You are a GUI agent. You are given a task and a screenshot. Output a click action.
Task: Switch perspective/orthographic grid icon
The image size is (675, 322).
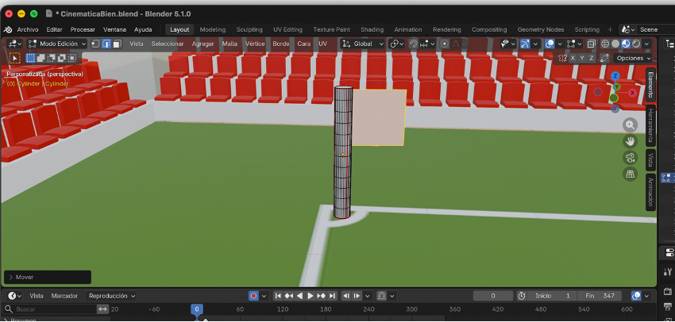coord(631,174)
